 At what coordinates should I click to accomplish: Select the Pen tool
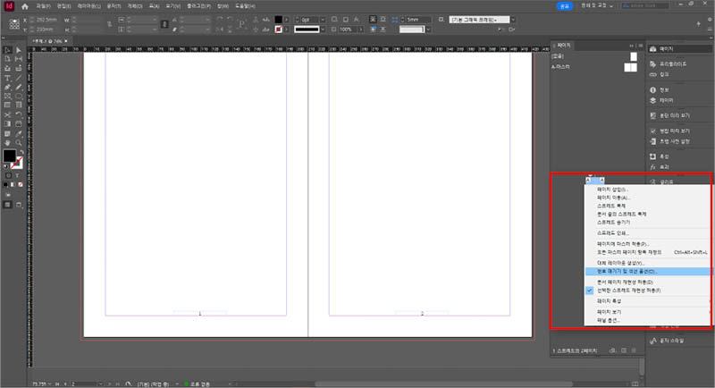(8, 87)
